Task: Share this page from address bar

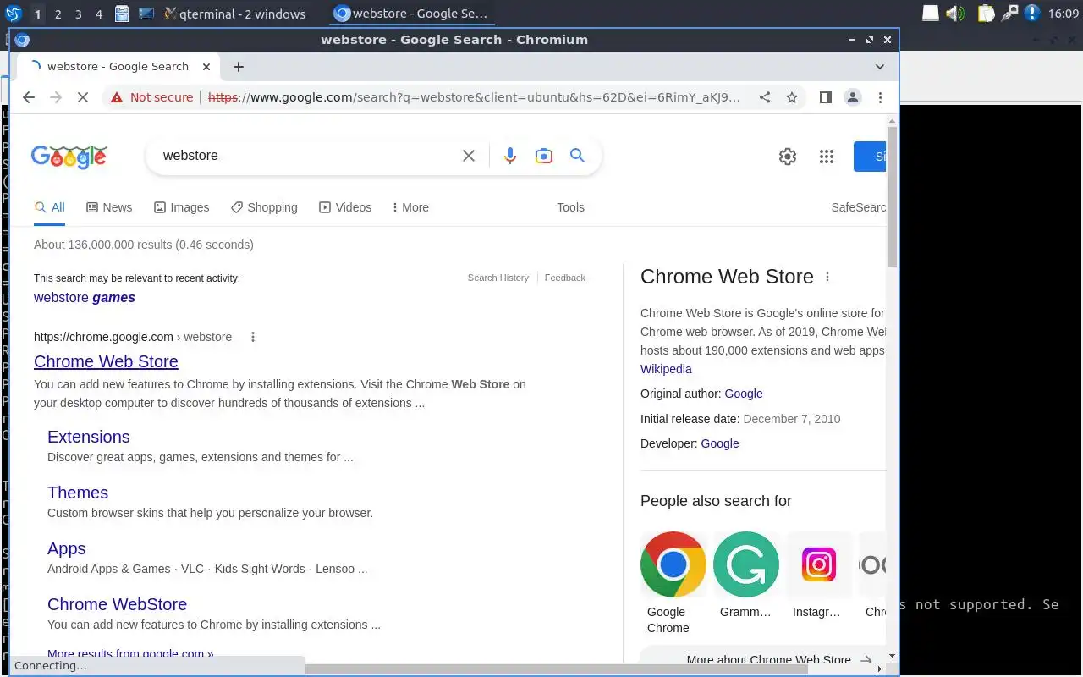Action: tap(765, 97)
